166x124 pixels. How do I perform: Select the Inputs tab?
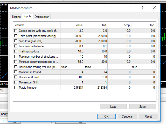(27, 17)
